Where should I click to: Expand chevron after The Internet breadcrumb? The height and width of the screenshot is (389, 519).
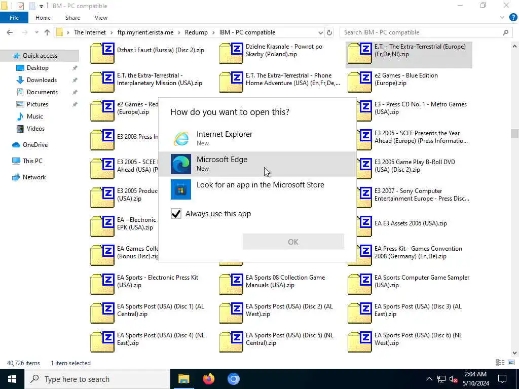112,32
